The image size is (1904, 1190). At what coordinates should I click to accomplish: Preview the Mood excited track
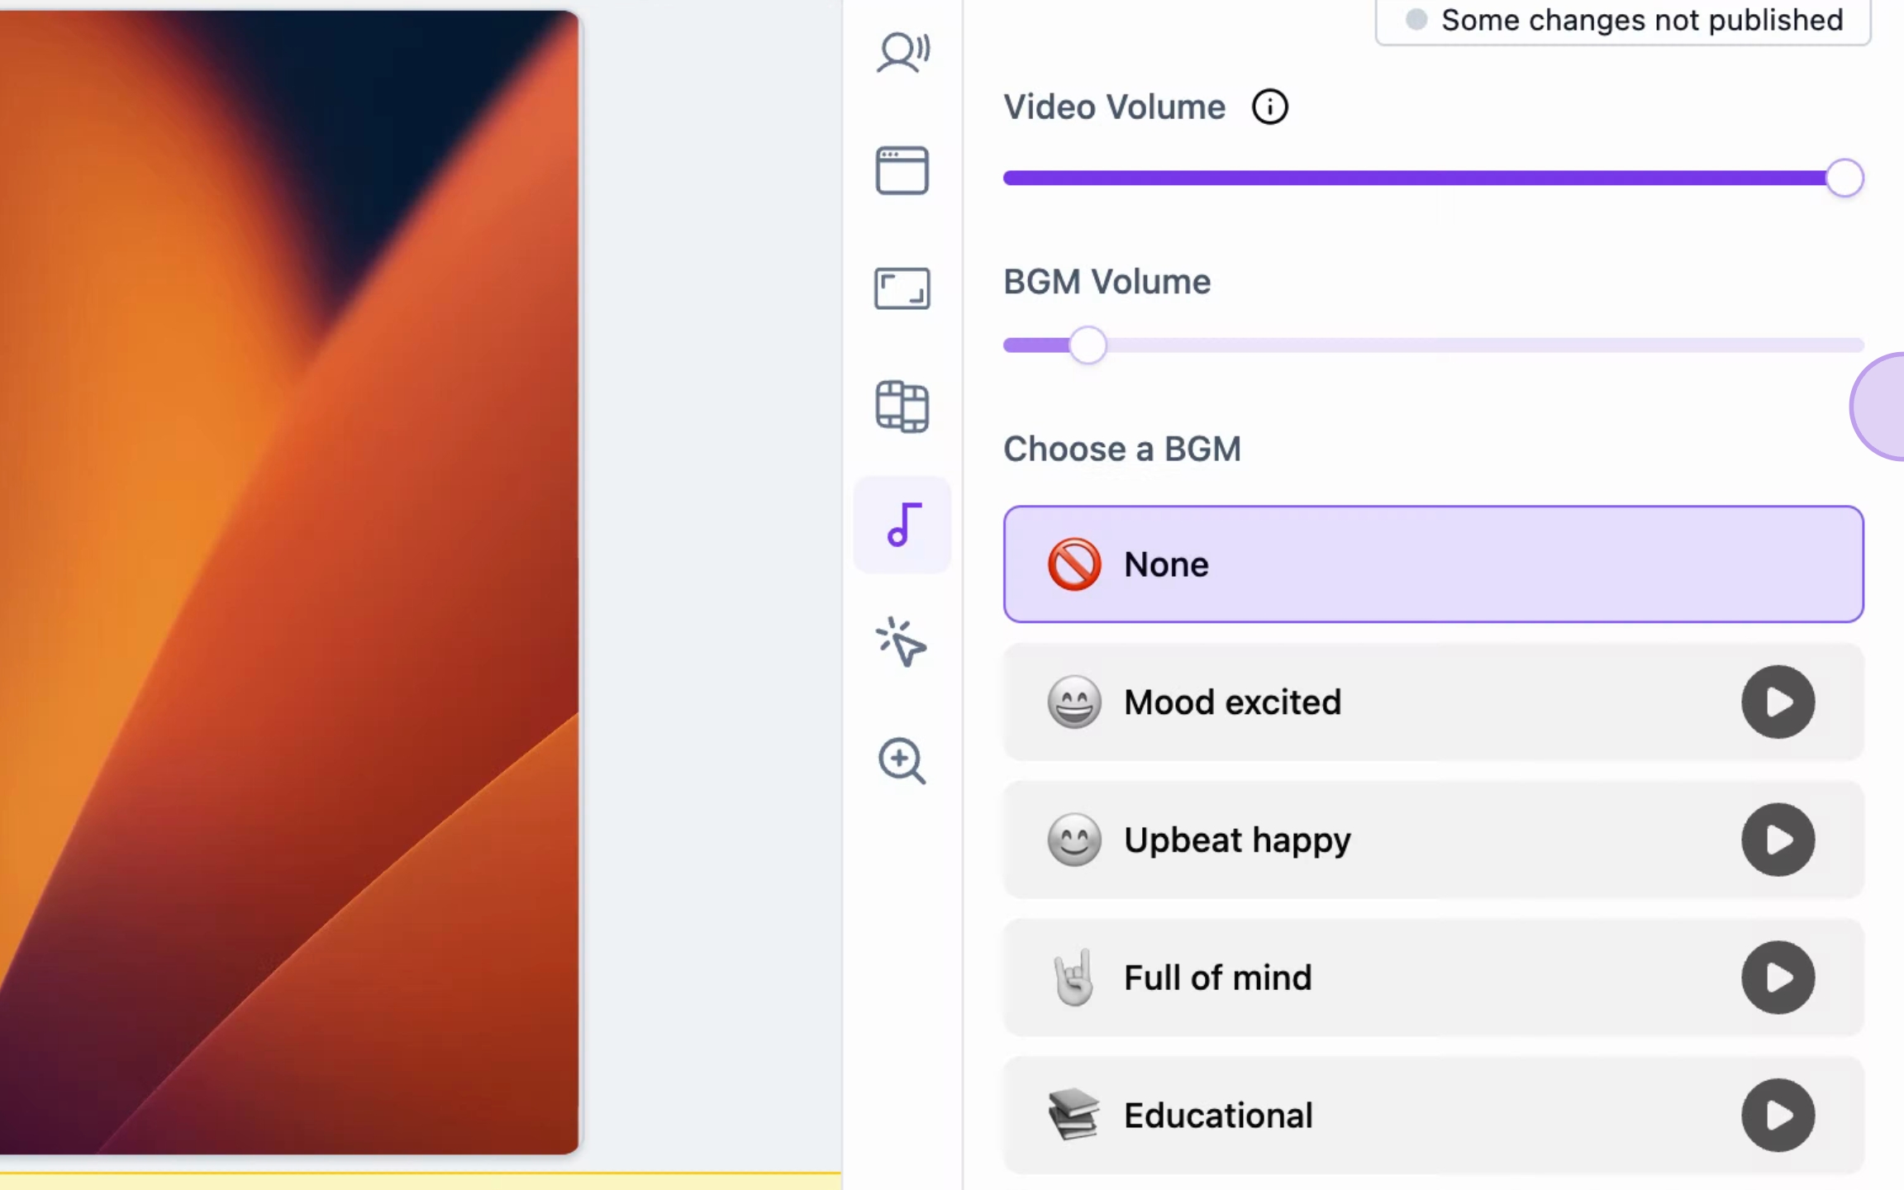pos(1778,702)
